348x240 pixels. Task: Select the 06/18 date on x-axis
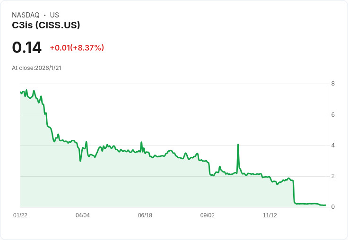[x=145, y=215]
